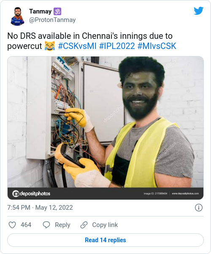Click the laughing cat emoji
This screenshot has width=211, height=254.
[x=50, y=46]
